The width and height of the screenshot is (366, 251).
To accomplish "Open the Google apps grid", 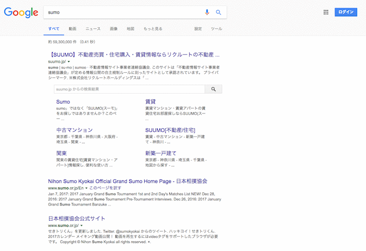I will click(326, 12).
